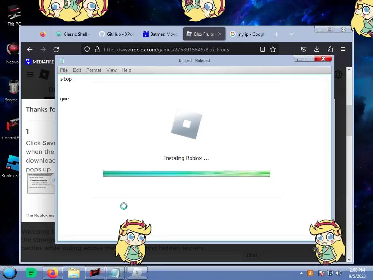Switch to the Classic Shell tab
The width and height of the screenshot is (373, 280).
(72, 34)
